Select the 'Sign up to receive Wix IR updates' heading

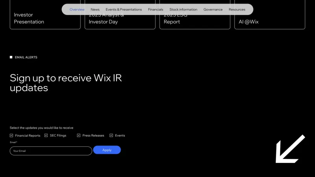pos(66,83)
